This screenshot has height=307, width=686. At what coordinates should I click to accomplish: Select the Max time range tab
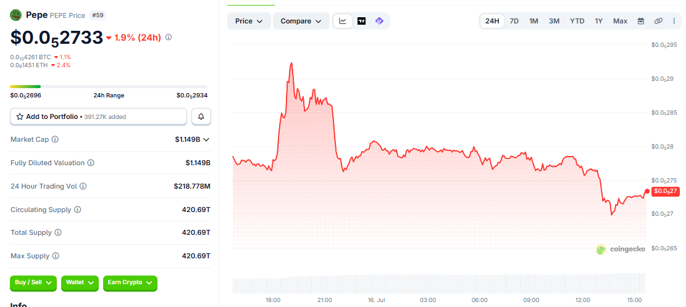[x=620, y=21]
